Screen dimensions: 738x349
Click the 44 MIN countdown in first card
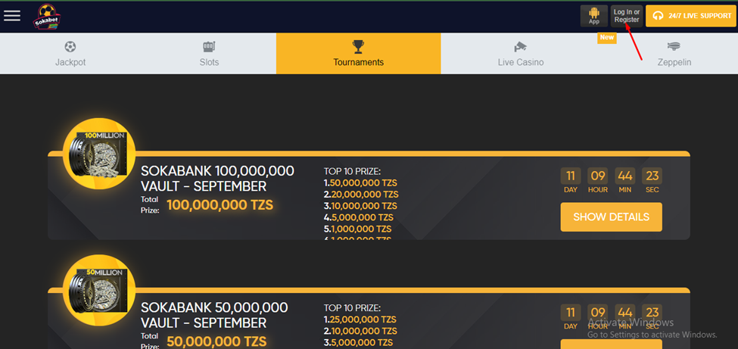(x=625, y=180)
